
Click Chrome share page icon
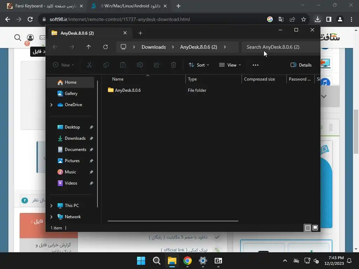(x=292, y=19)
